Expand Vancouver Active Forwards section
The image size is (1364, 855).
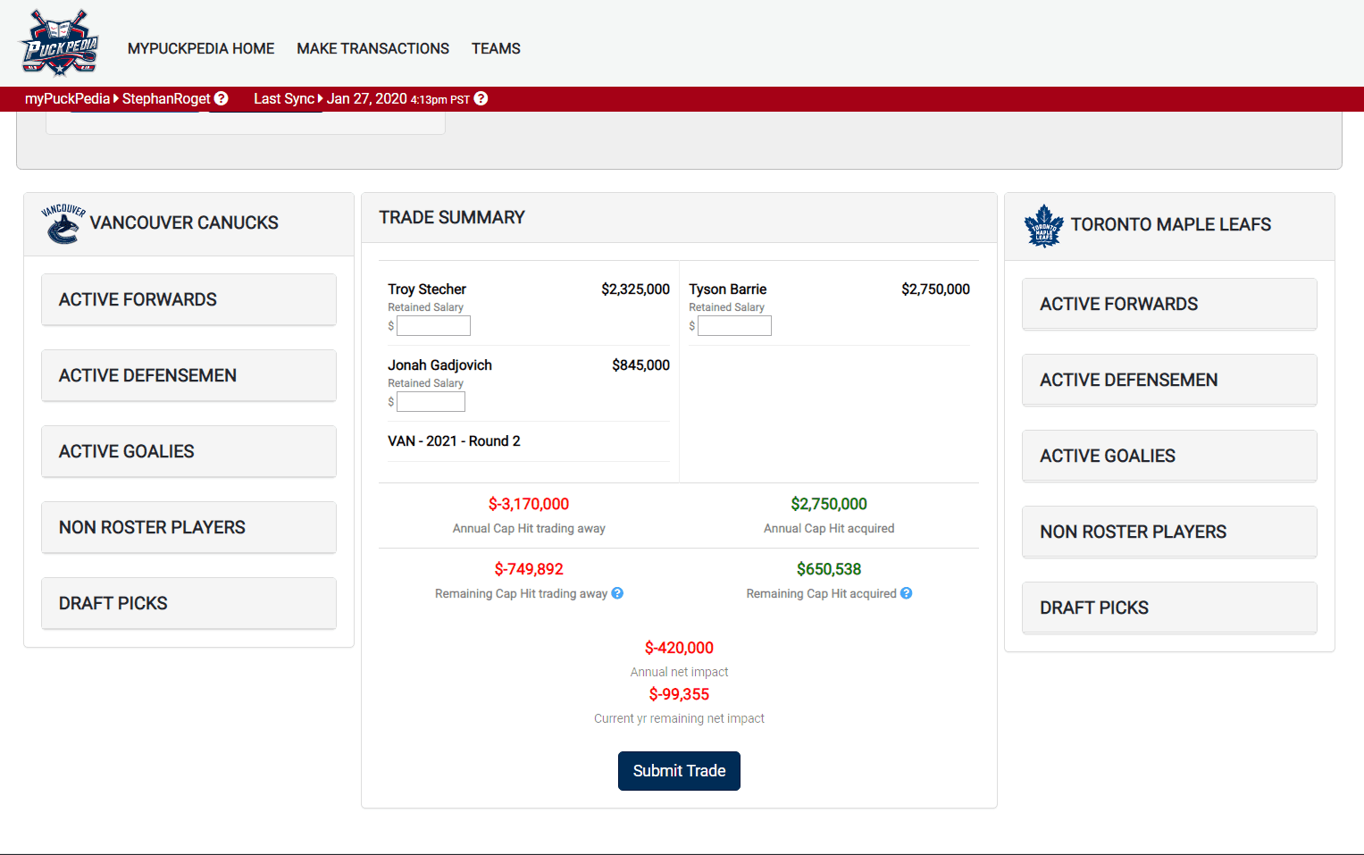tap(188, 300)
